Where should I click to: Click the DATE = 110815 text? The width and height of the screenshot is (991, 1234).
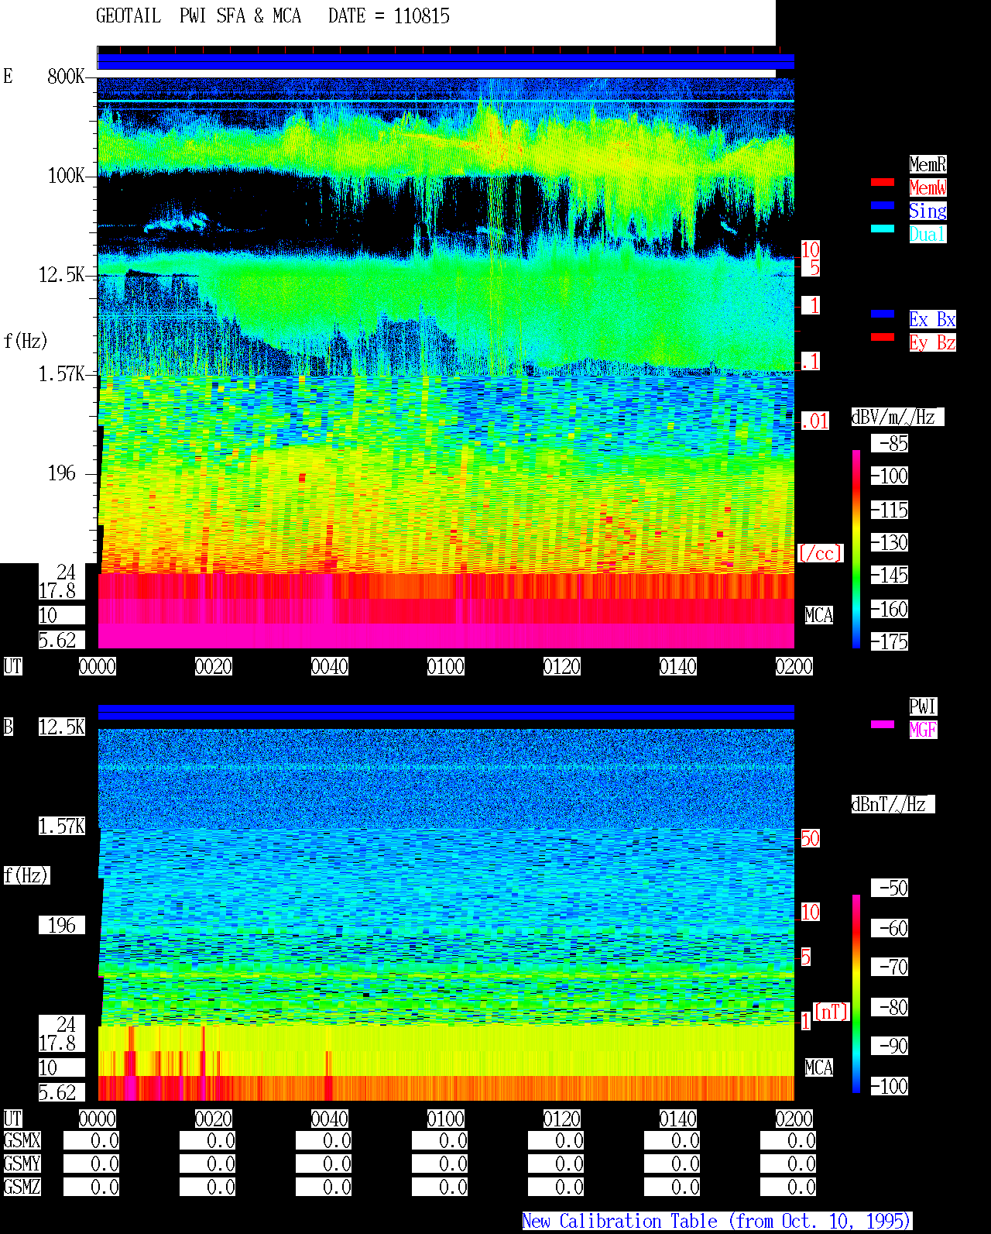389,15
